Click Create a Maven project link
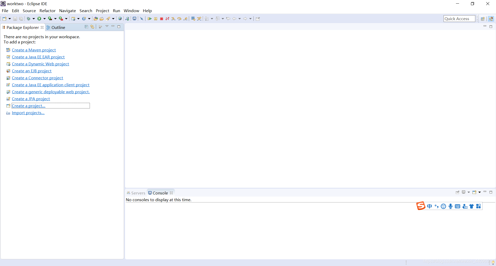Screen dimensions: 496x266 click(x=34, y=50)
